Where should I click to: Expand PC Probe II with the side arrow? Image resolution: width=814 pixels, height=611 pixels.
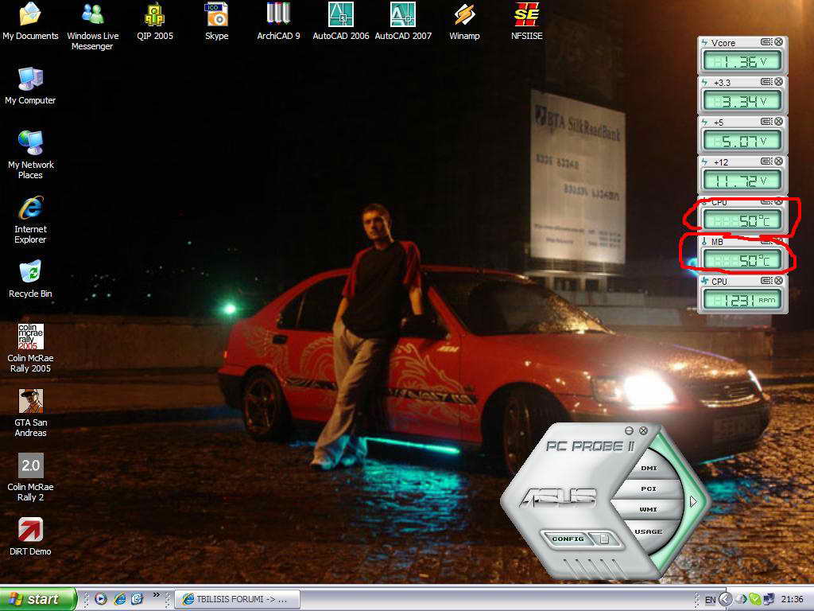pos(693,501)
